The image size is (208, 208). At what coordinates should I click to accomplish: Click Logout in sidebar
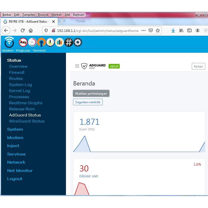point(15,179)
